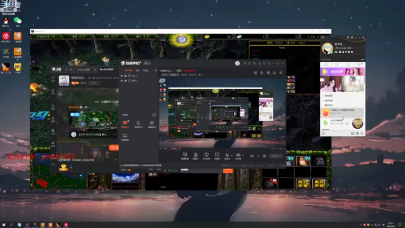Mute the speaker in stream app

238,156
